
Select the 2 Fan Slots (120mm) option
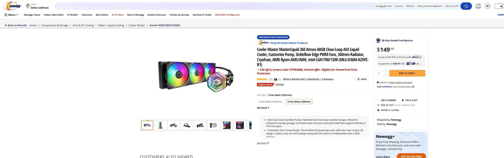tap(270, 102)
